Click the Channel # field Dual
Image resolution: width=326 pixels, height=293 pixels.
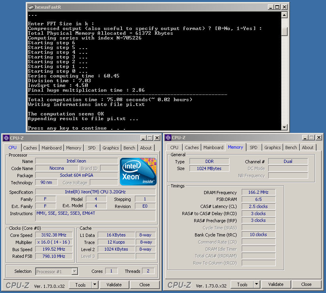pos(288,161)
